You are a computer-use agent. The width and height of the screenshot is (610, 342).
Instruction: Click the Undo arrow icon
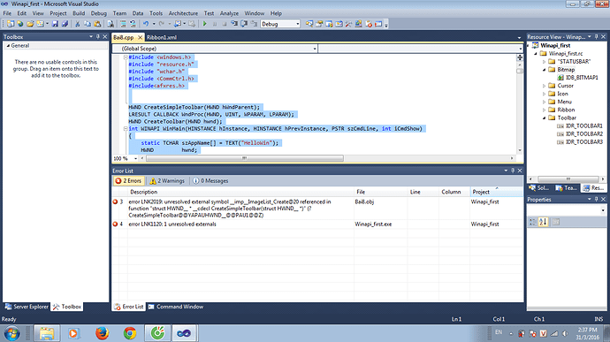pos(146,24)
